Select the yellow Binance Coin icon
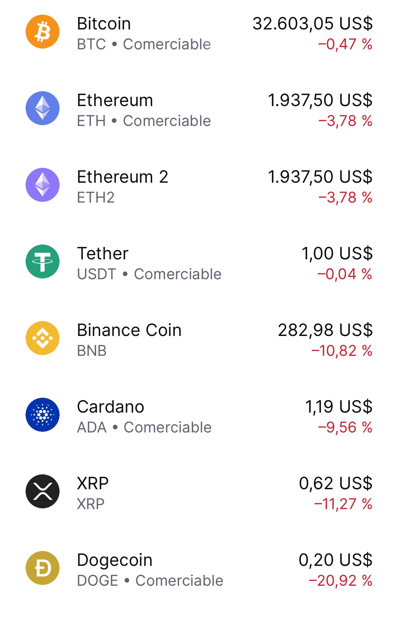 pos(43,338)
